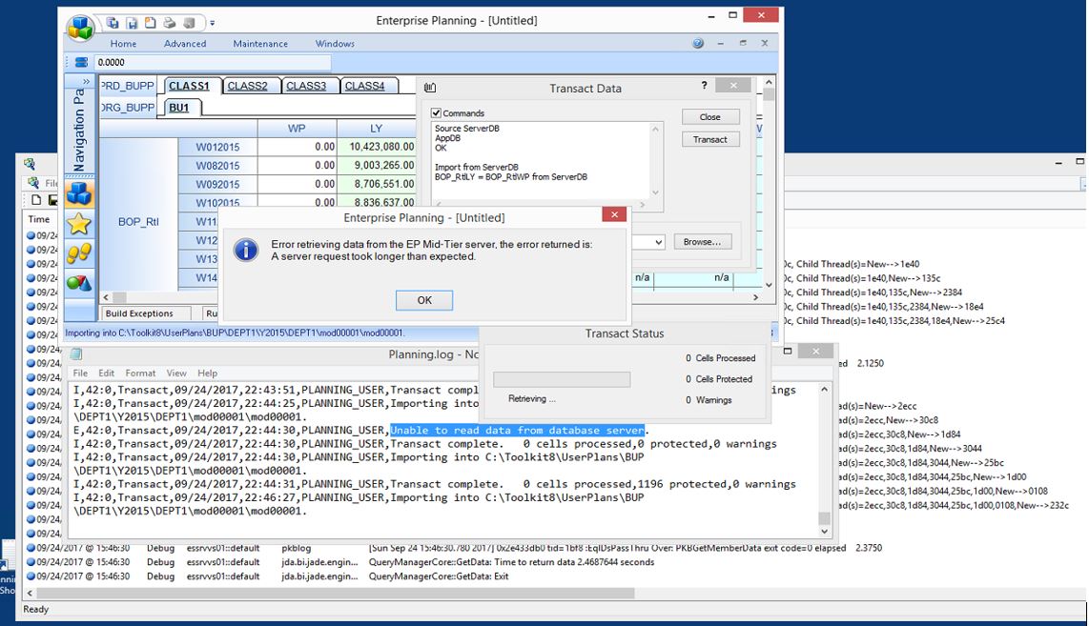1089x626 pixels.
Task: Select the colored shapes navigation icon
Action: click(x=79, y=282)
